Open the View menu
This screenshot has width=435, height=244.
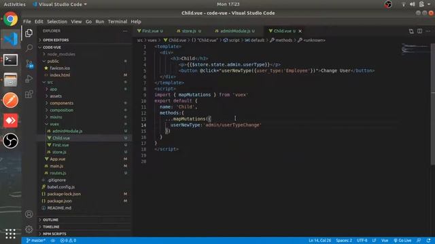click(x=76, y=22)
